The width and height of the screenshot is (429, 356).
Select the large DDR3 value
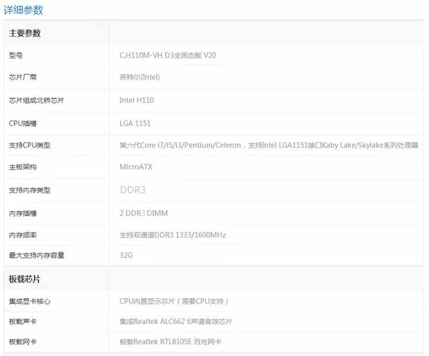tap(133, 190)
